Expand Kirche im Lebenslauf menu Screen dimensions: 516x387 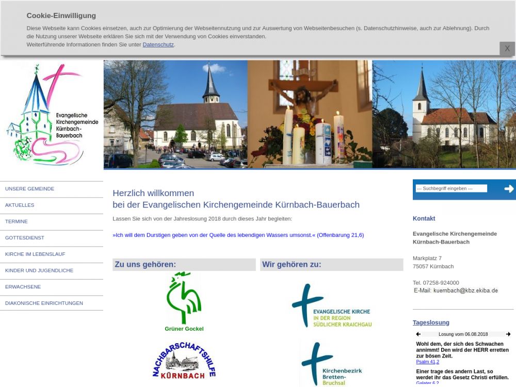tap(35, 254)
